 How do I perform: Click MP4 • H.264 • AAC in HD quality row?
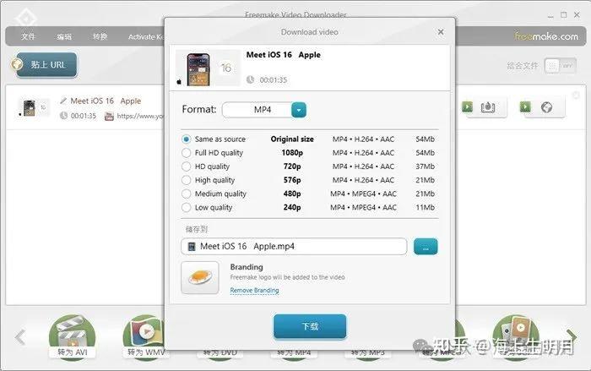[x=363, y=166]
